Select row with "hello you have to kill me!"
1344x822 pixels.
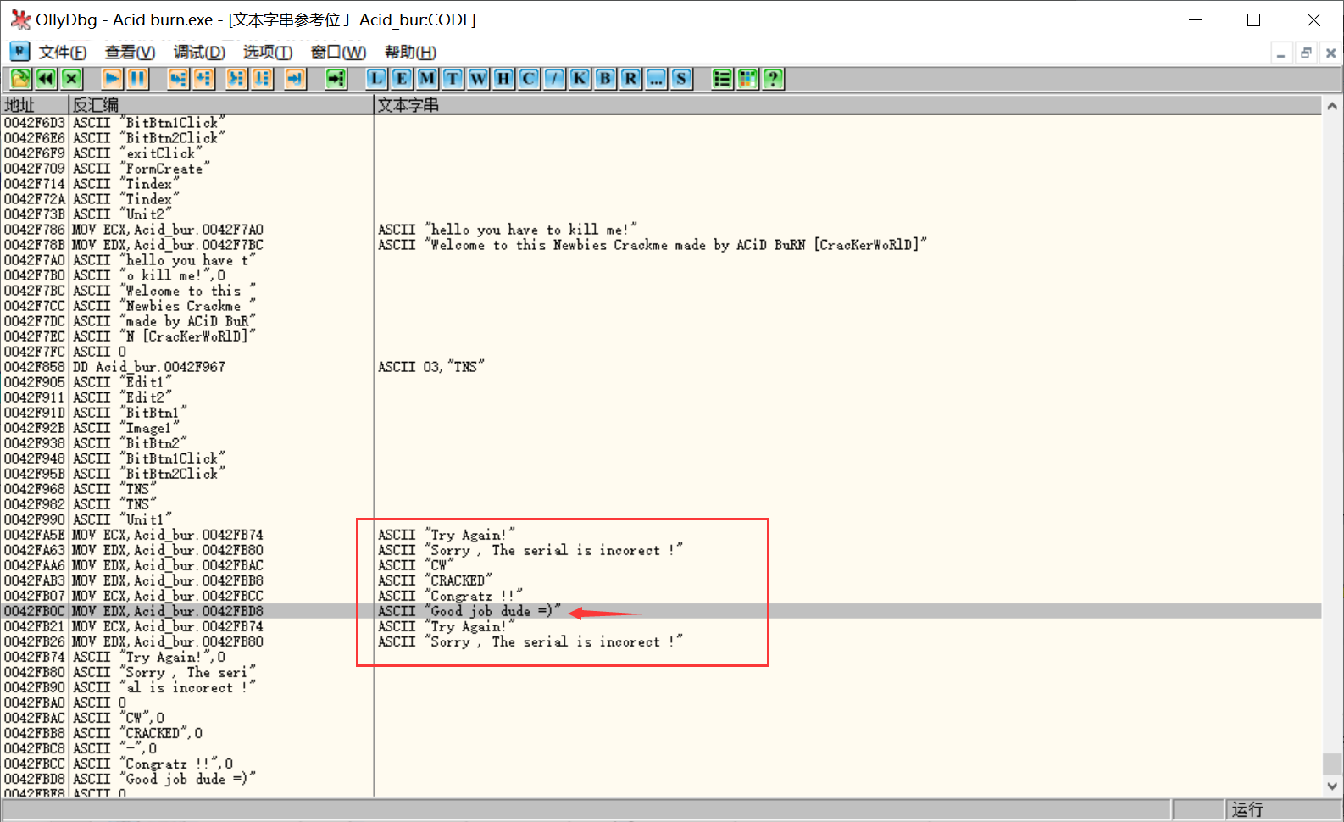[661, 230]
